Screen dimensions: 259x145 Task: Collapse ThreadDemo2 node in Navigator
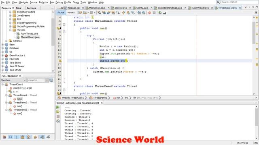[x=6, y=102]
